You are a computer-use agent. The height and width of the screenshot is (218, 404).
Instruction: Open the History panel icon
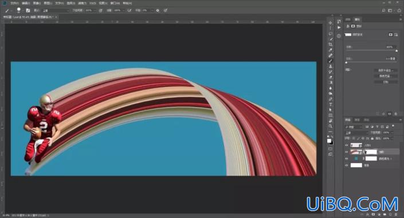[x=339, y=22]
